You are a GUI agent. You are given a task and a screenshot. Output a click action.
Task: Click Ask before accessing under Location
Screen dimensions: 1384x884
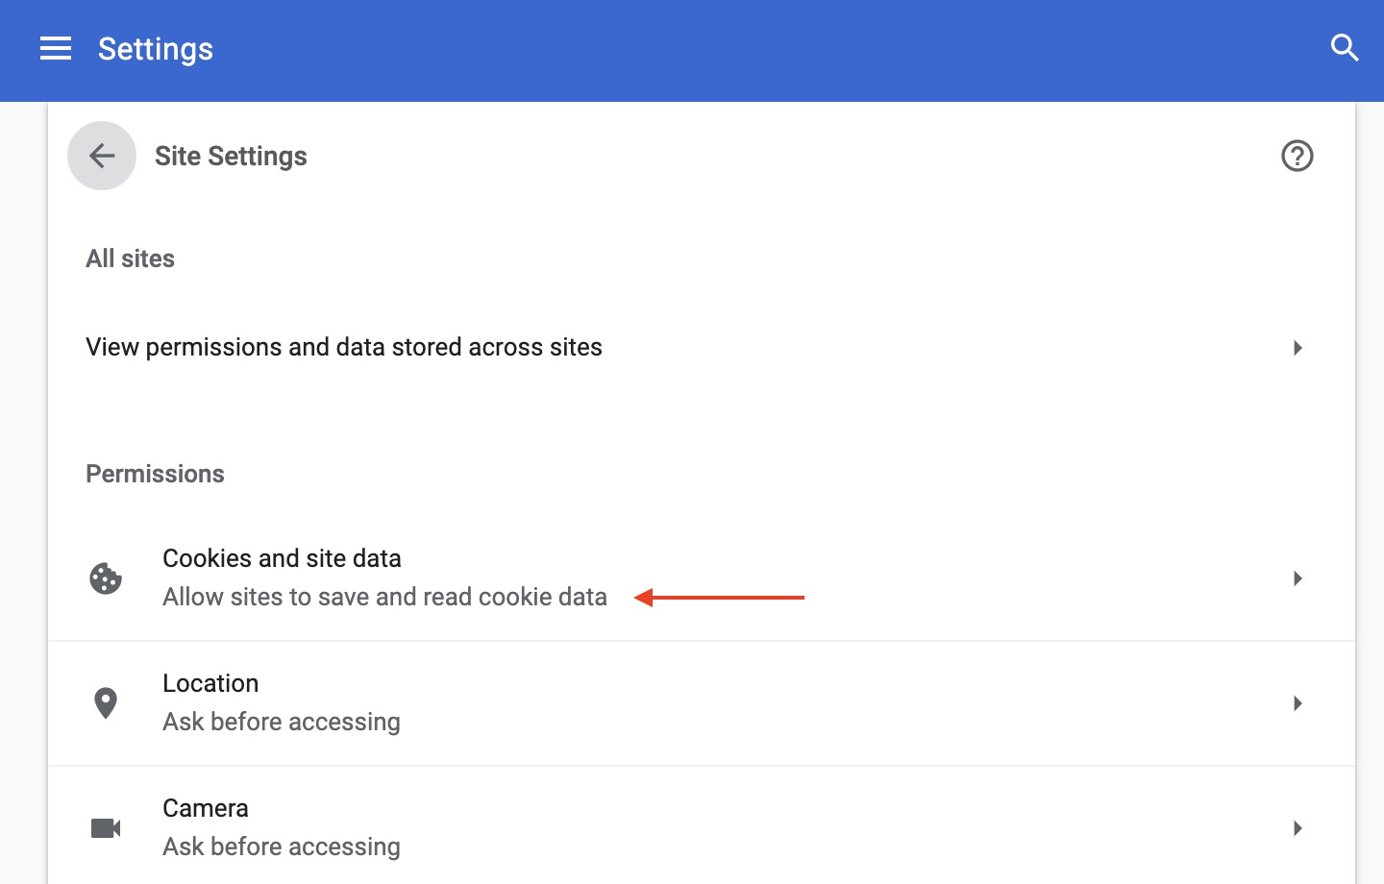(x=281, y=722)
